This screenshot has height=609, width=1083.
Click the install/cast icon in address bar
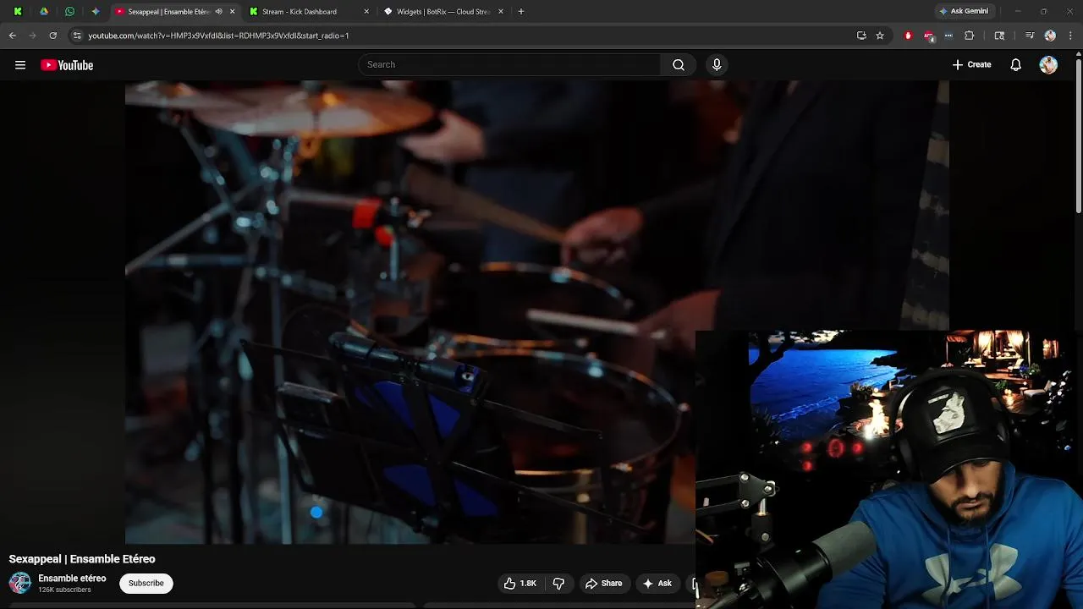861,36
